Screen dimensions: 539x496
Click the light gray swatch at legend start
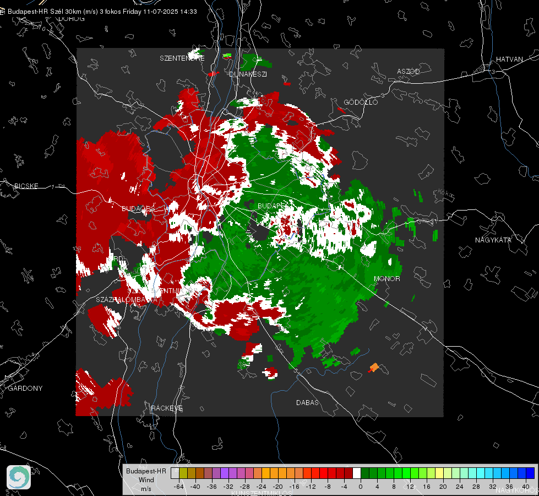(x=175, y=473)
